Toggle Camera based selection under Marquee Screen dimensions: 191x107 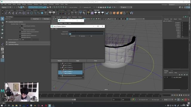click(22, 26)
